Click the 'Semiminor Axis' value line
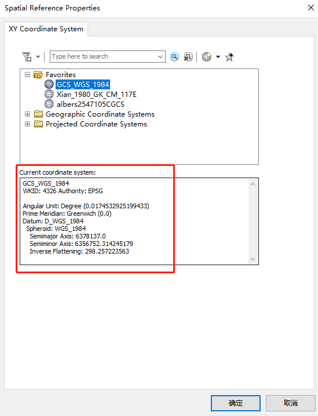The image size is (318, 416). coord(81,244)
